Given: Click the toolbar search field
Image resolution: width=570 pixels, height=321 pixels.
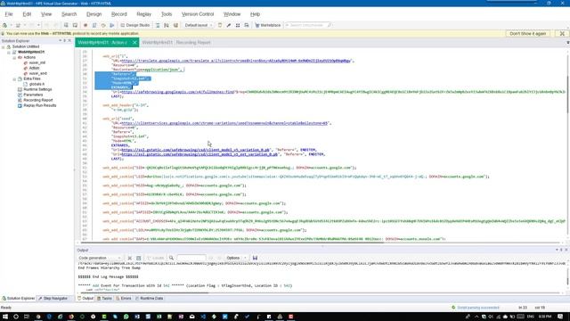Looking at the screenshot, I should pos(307,26).
